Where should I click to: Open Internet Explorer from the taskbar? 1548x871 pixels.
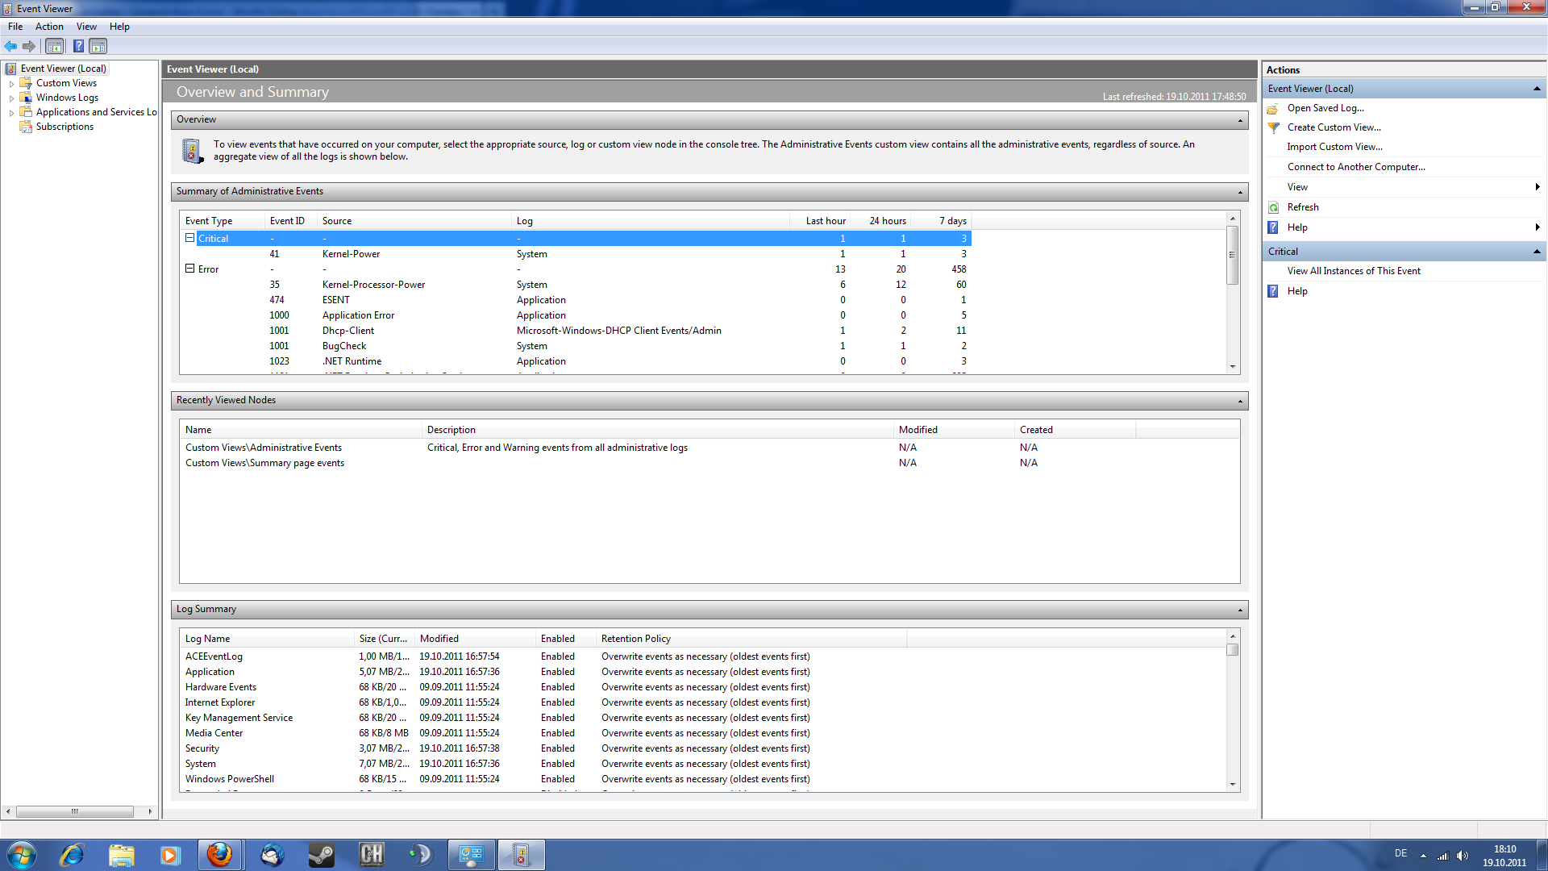72,855
